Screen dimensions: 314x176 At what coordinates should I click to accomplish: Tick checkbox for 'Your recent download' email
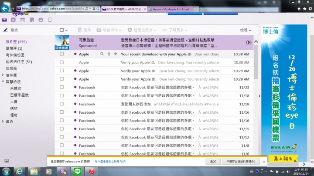[61, 54]
